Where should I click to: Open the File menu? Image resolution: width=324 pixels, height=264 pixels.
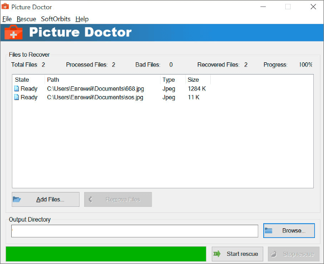point(7,19)
